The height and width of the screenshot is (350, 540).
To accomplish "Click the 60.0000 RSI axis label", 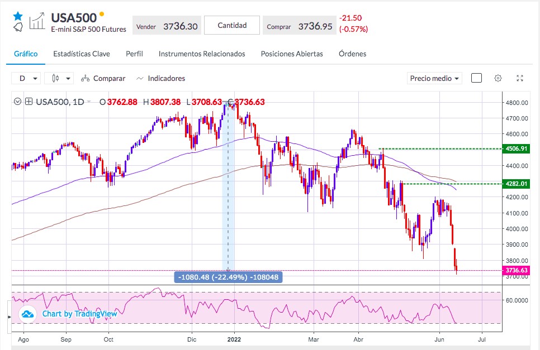I will tap(517, 300).
